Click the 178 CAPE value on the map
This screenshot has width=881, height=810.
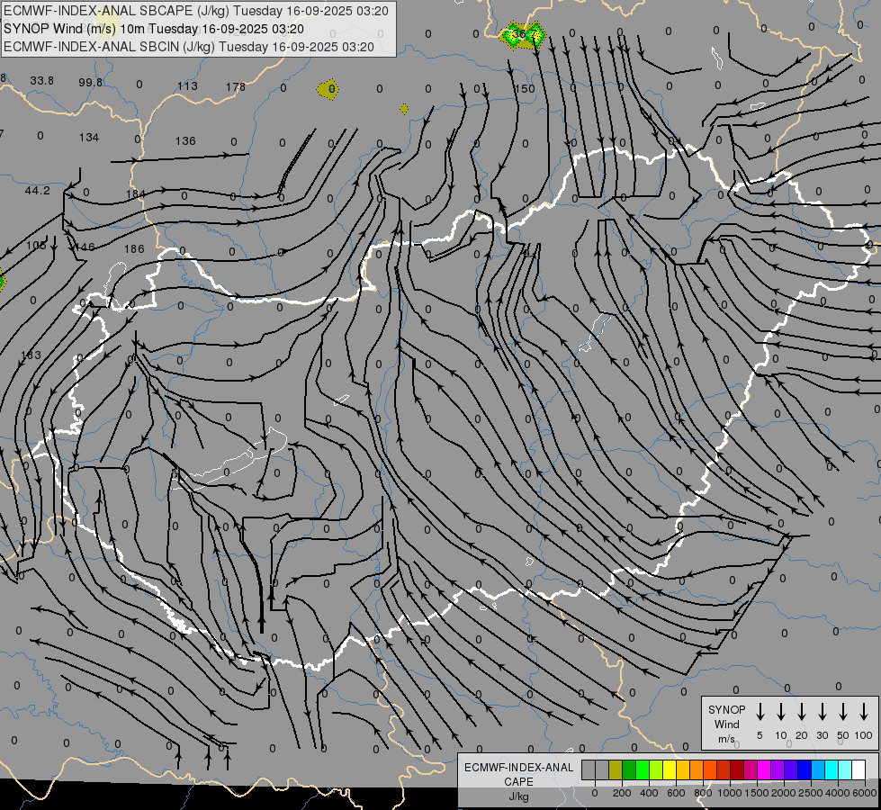[x=236, y=86]
